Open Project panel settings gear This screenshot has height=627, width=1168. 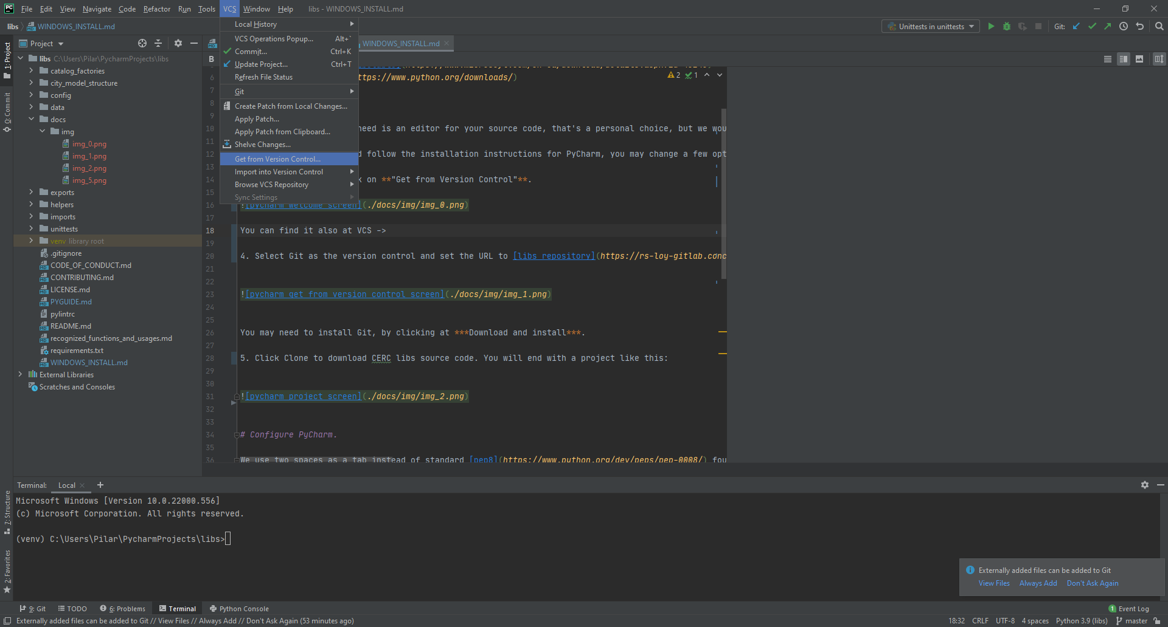pos(178,43)
